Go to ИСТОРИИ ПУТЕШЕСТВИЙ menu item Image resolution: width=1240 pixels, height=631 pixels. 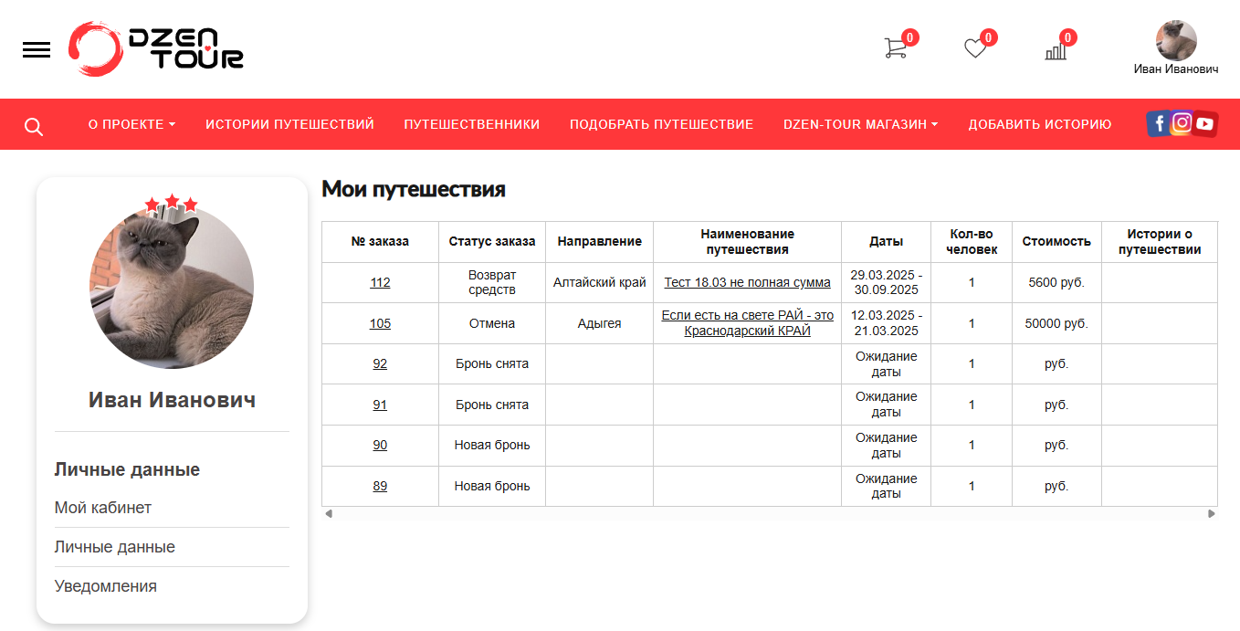pyautogui.click(x=289, y=124)
